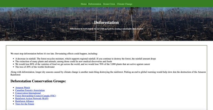
Task: Click the large Deforestation banner heading
Action: tap(106, 22)
